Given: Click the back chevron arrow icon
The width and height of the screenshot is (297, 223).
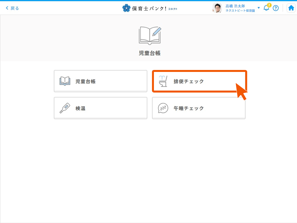Looking at the screenshot, I should coord(7,8).
